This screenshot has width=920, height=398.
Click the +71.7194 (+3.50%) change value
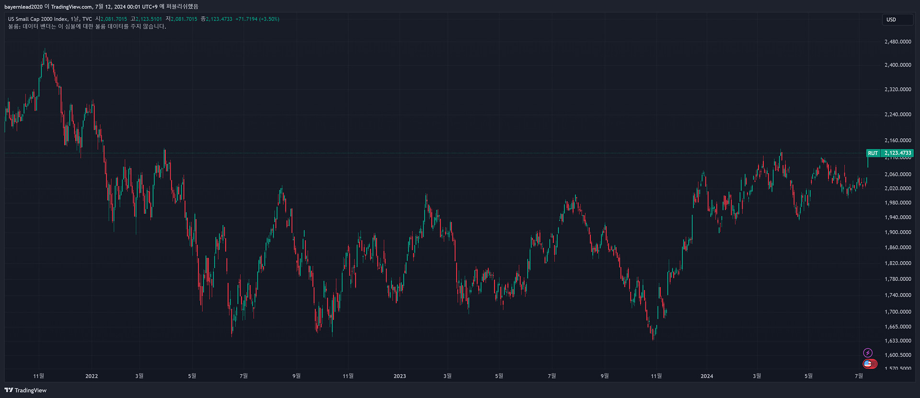coord(257,19)
